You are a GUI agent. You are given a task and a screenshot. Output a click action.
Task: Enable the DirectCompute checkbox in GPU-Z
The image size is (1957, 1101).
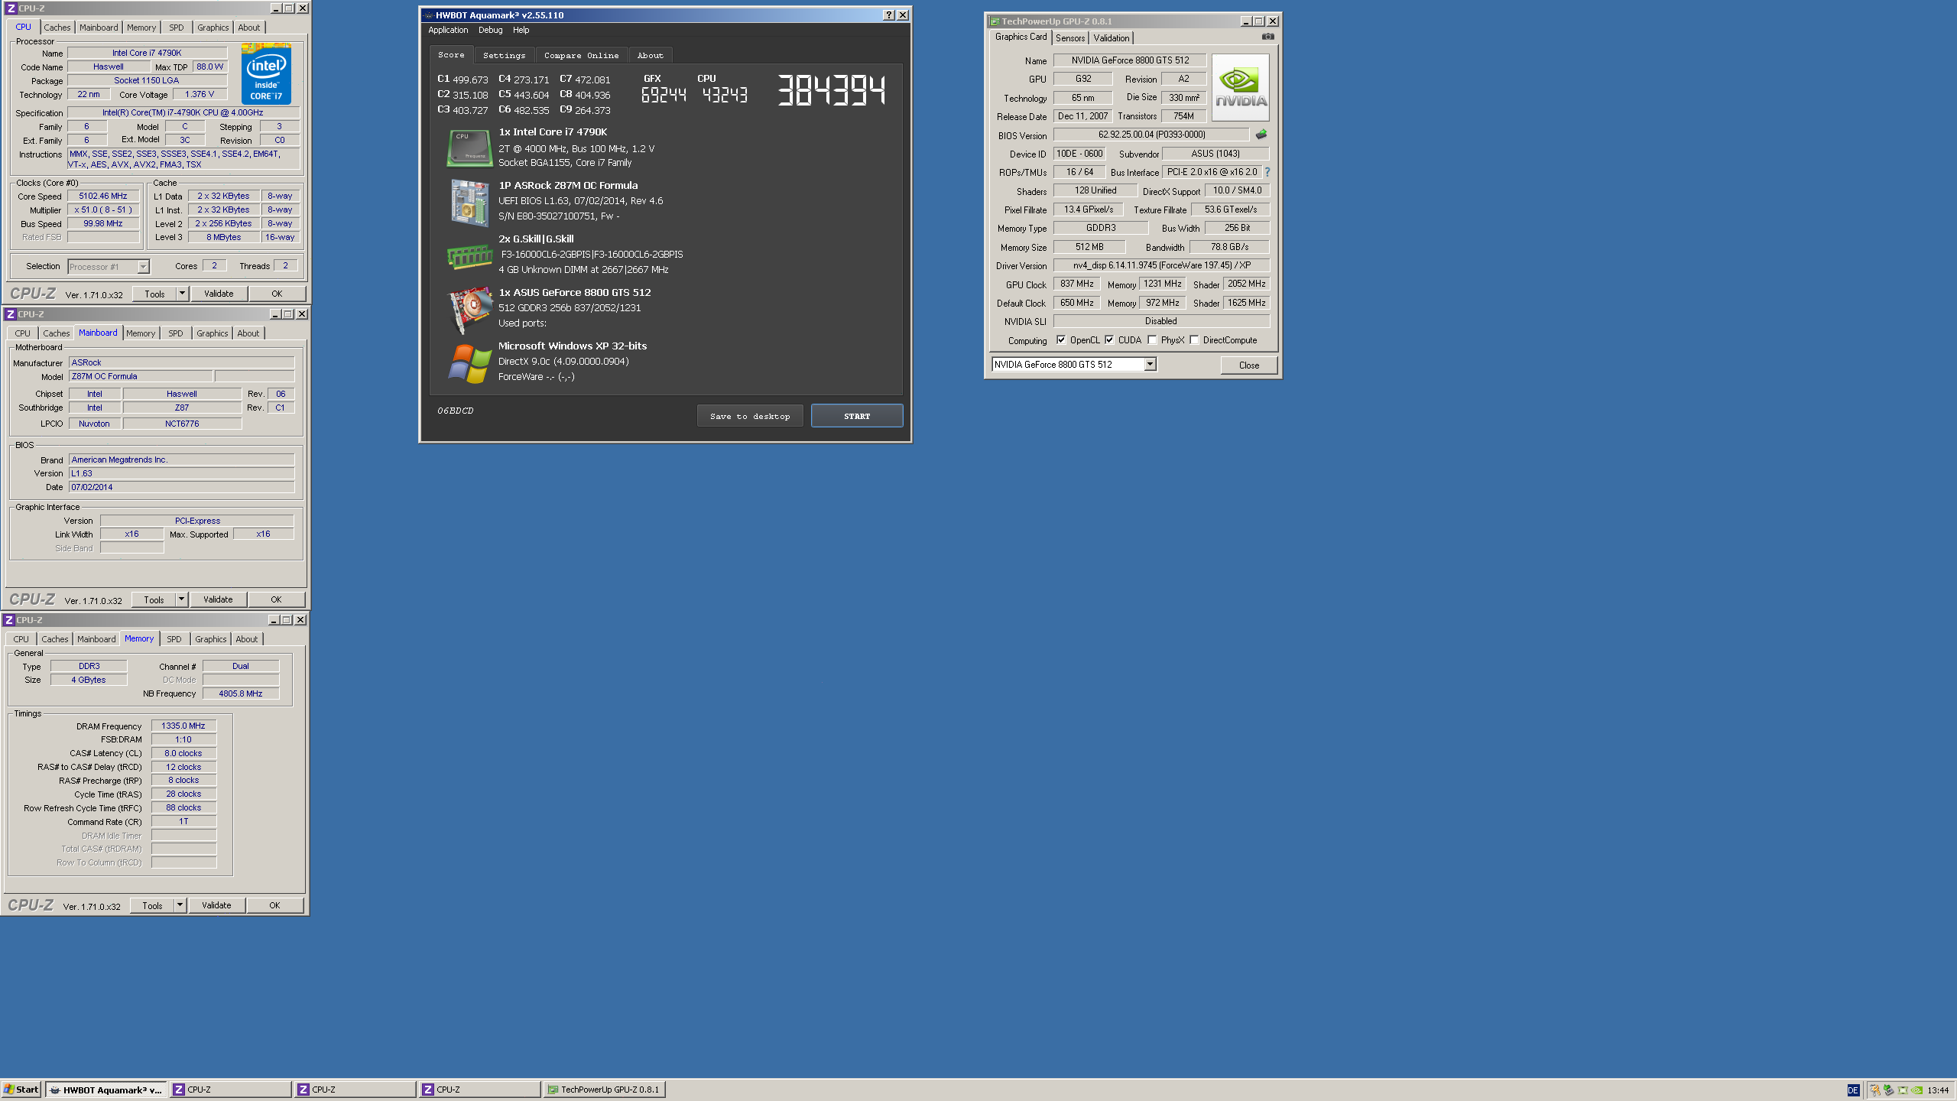click(x=1194, y=340)
